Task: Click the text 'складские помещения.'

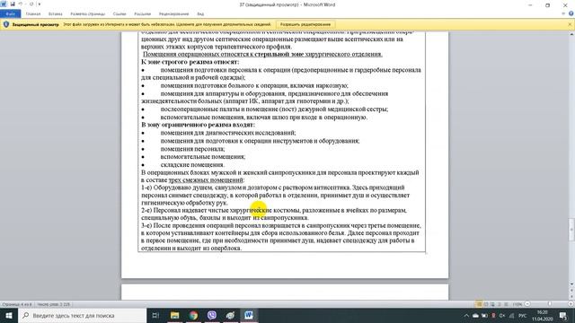Action: (192, 165)
